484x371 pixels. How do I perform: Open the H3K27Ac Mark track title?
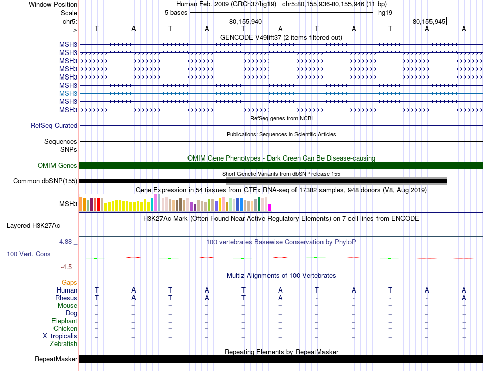pos(281,219)
